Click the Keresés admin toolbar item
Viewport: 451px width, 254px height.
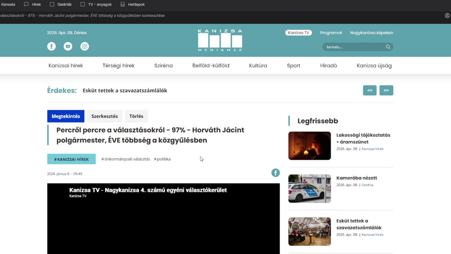(x=8, y=4)
